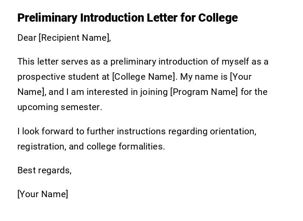The image size is (303, 221).
Task: Click the [Your Name] signature placeholder at the bottom
Action: tap(42, 194)
